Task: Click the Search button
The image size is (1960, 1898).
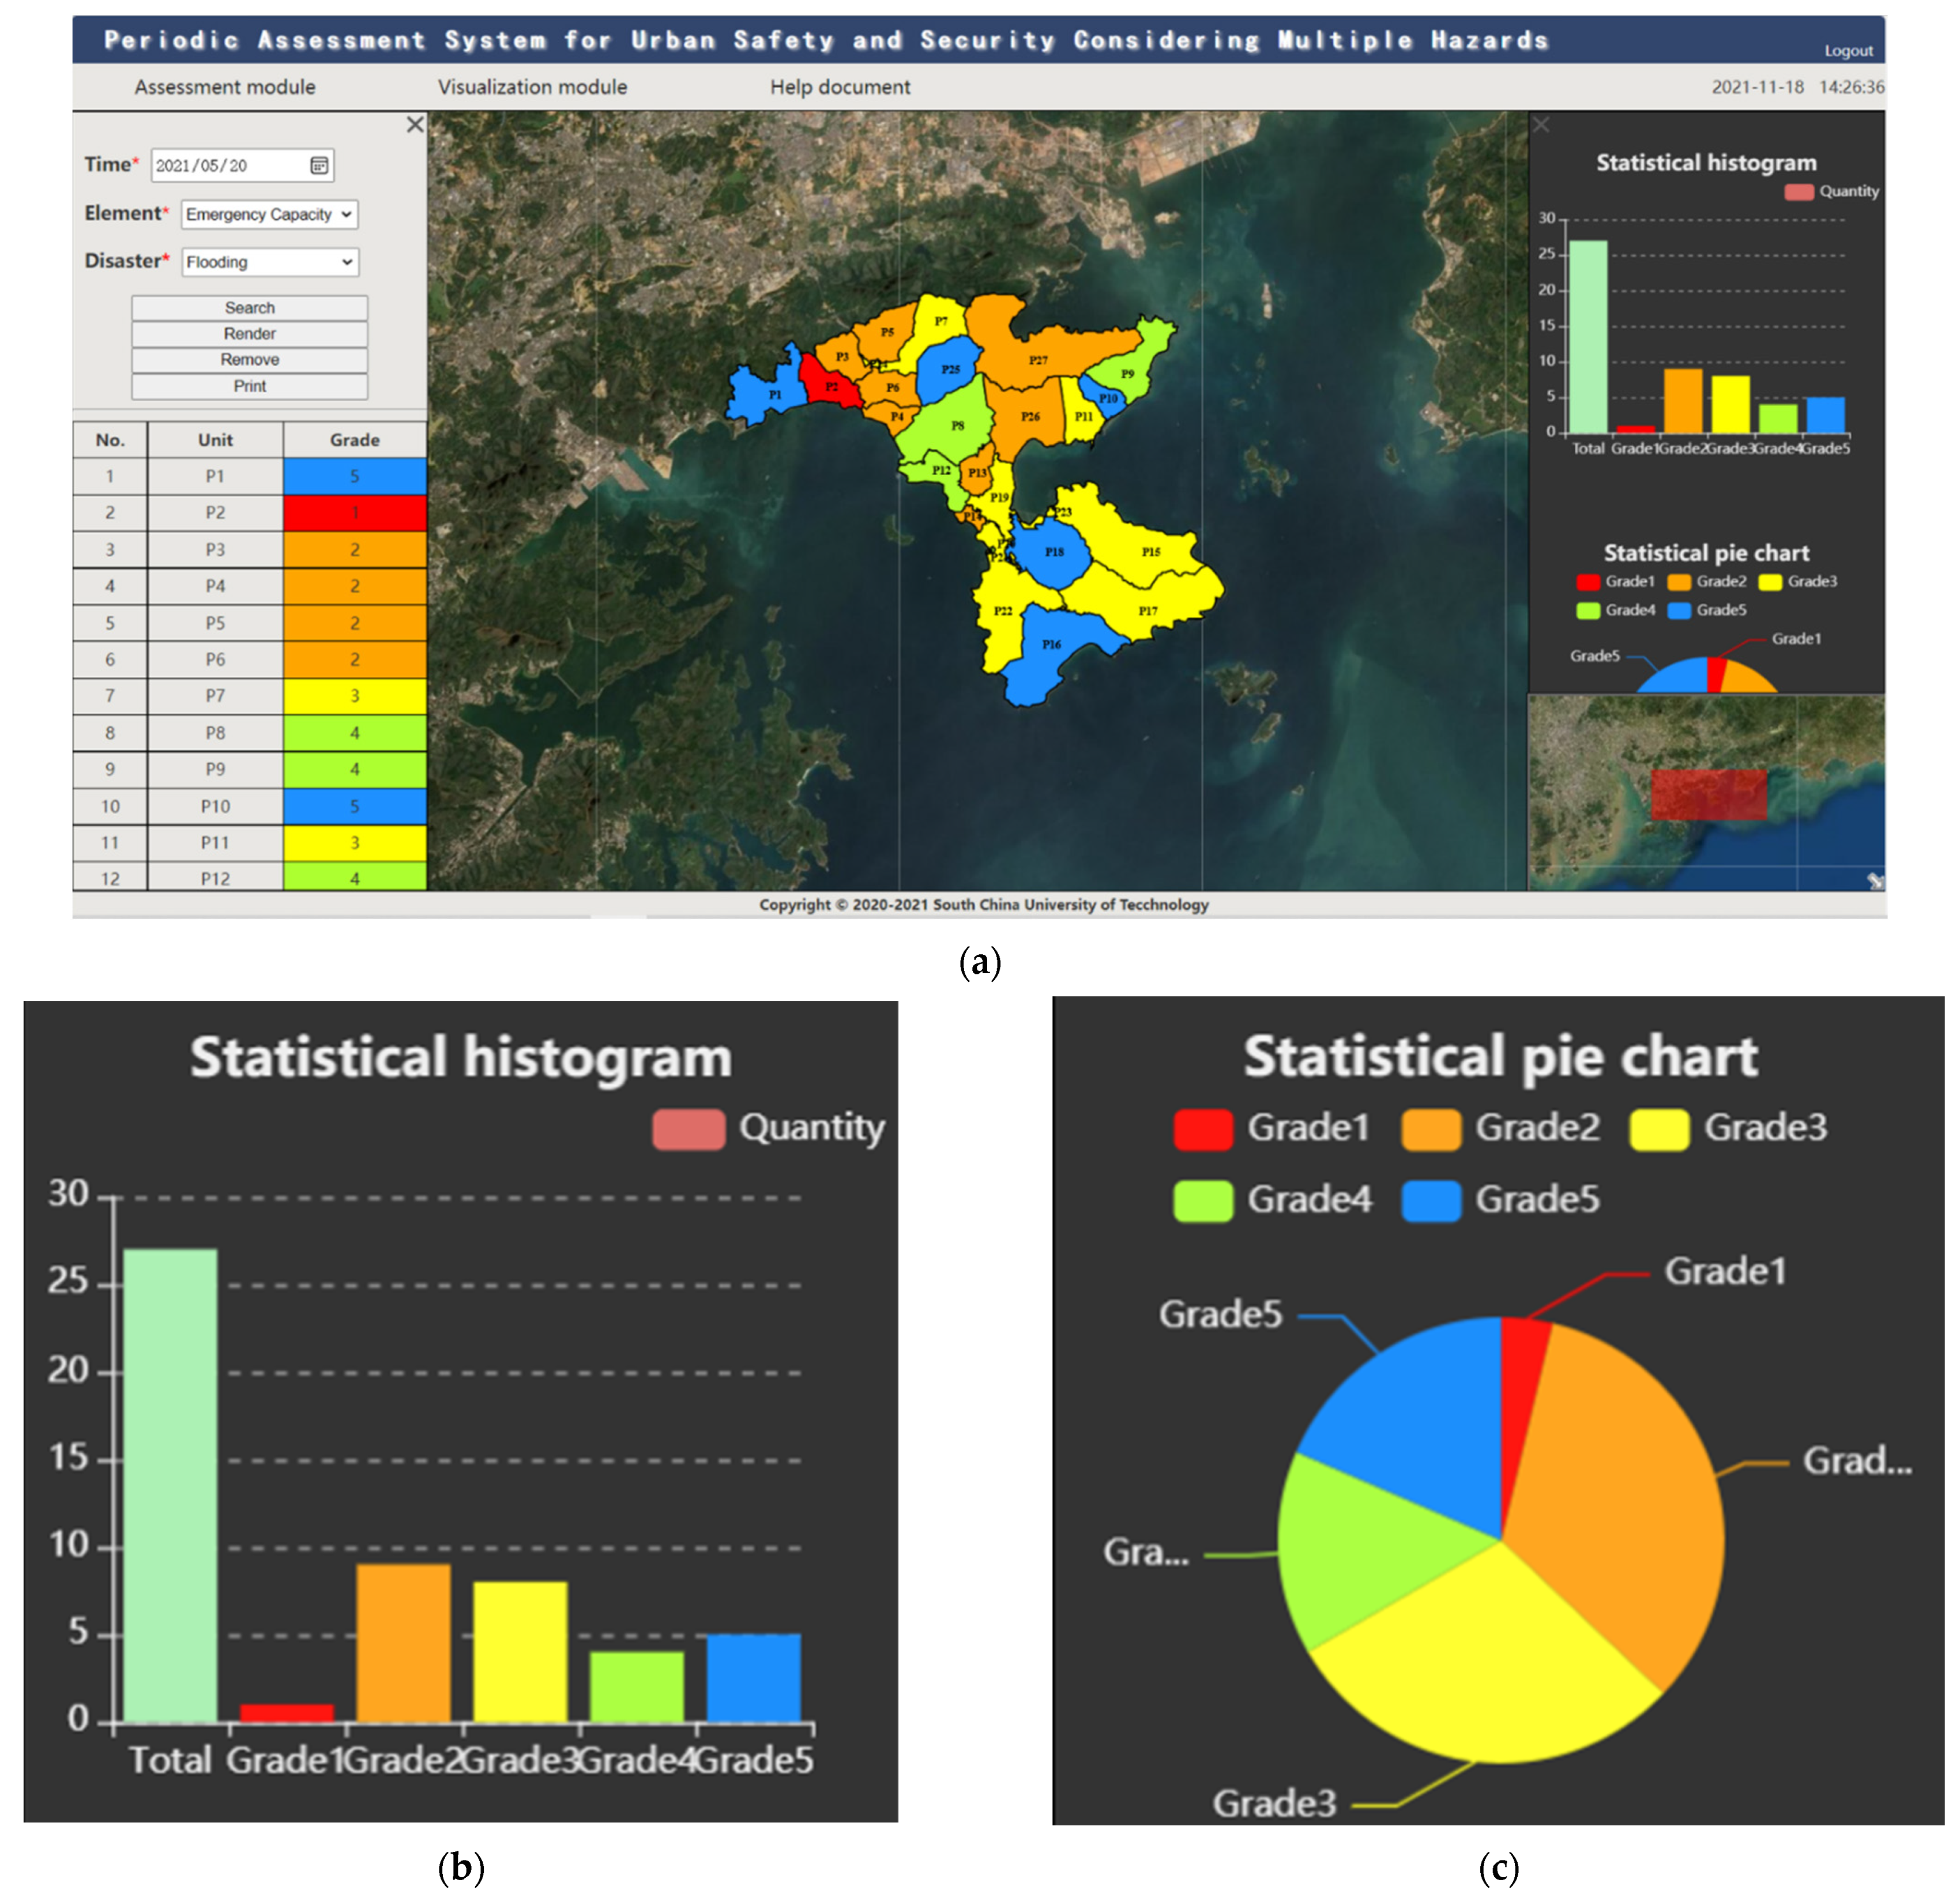Action: click(249, 308)
